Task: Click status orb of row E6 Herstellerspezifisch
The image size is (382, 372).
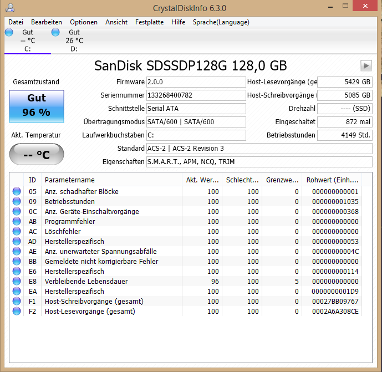Action: [17, 272]
